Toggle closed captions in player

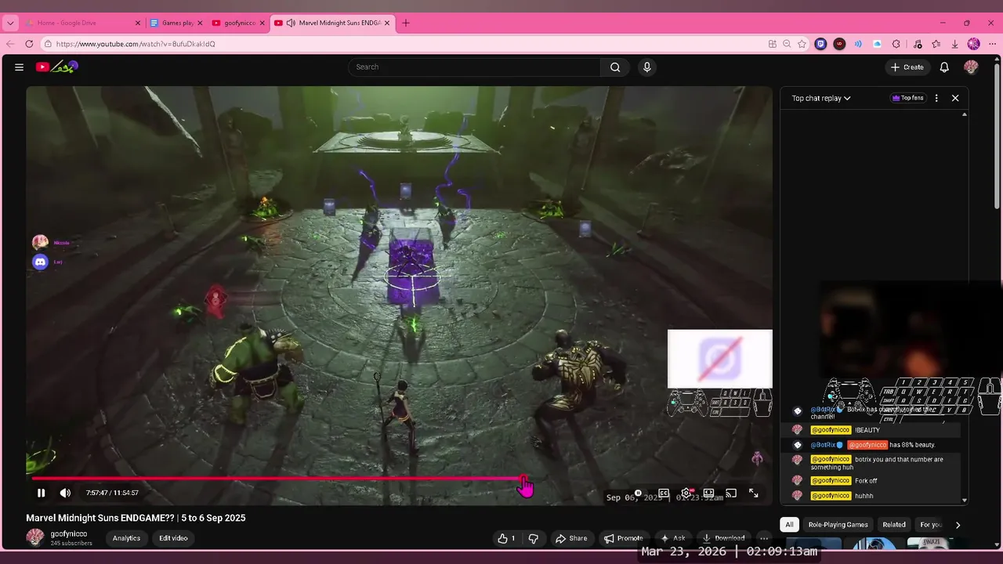664,493
